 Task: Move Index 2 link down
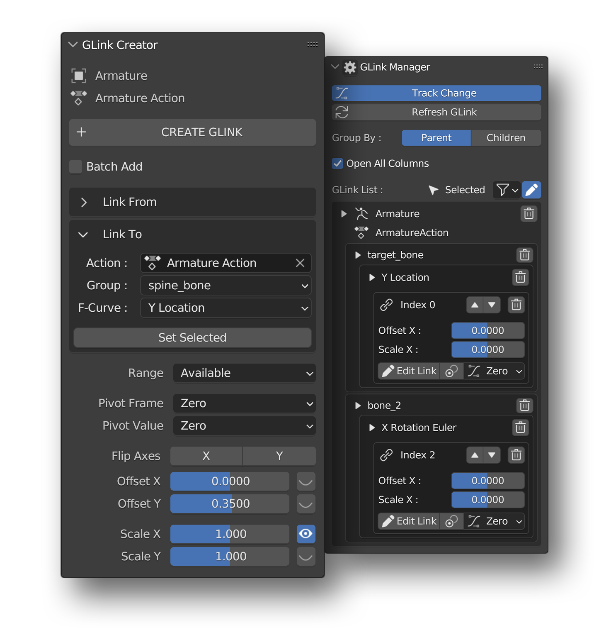pyautogui.click(x=492, y=455)
